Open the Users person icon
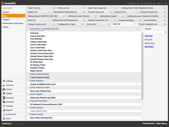 [x=4, y=118]
